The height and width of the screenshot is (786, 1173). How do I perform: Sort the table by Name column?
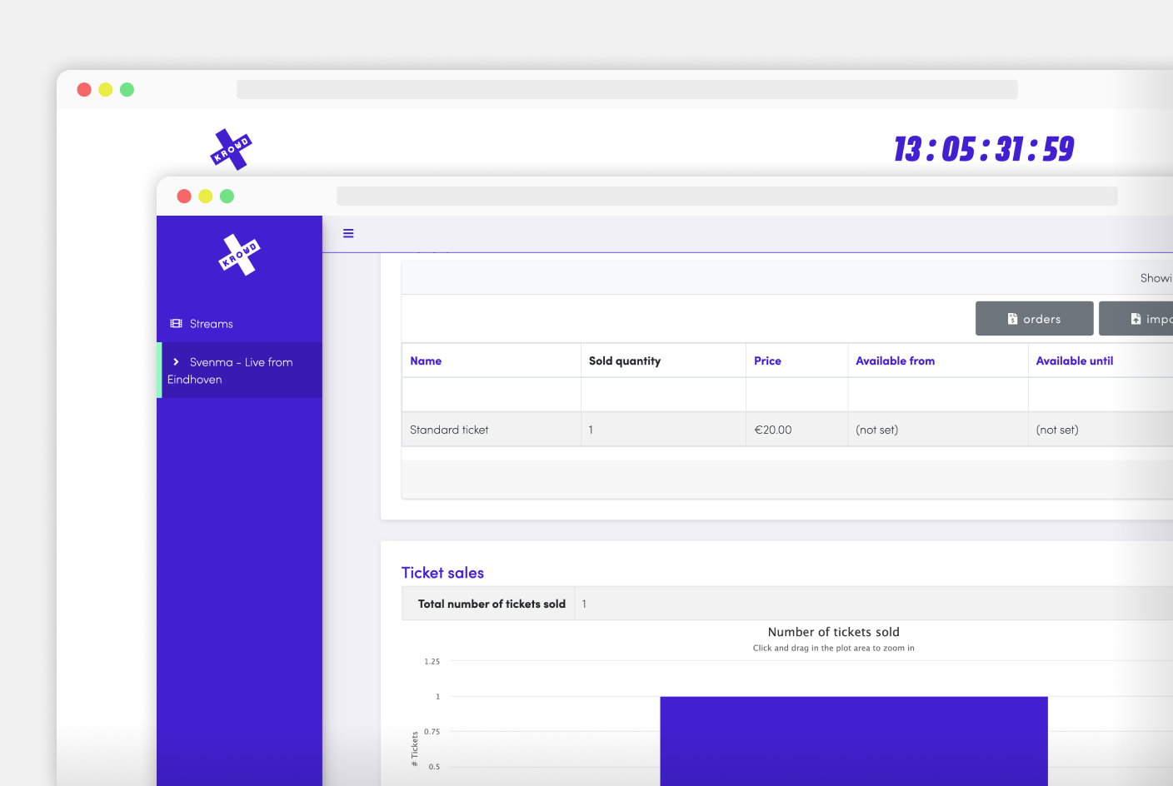426,361
